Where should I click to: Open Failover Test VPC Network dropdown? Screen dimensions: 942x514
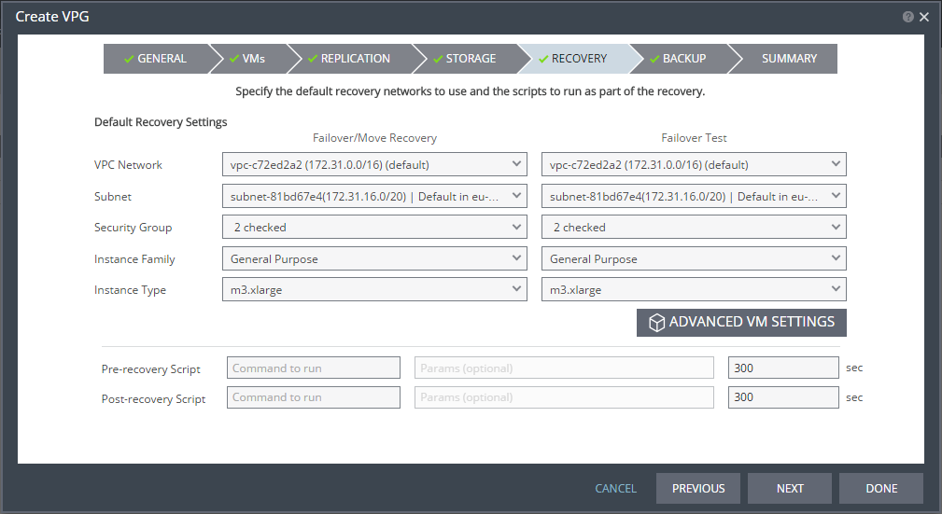coord(694,164)
